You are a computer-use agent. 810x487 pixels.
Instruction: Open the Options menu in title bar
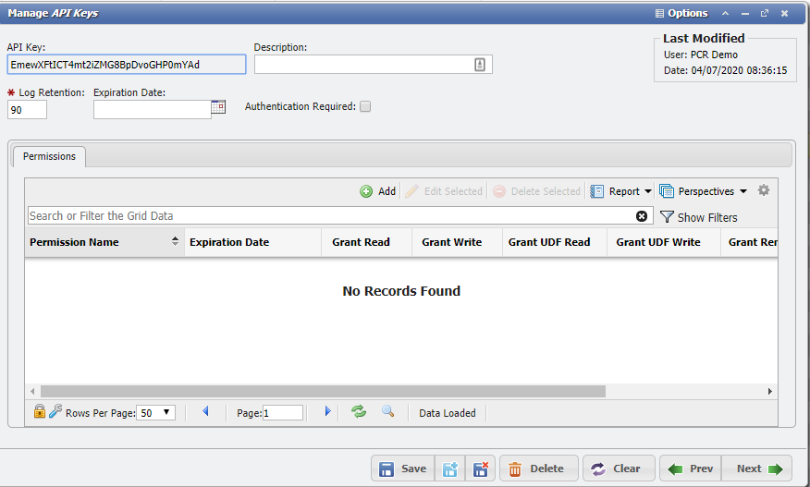(681, 13)
